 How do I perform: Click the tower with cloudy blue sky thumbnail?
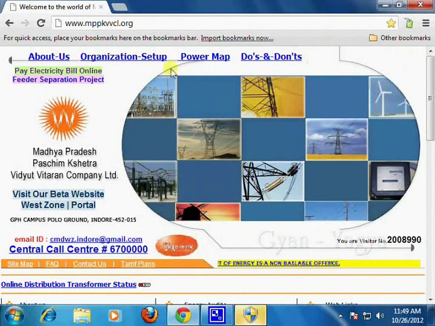point(337,139)
